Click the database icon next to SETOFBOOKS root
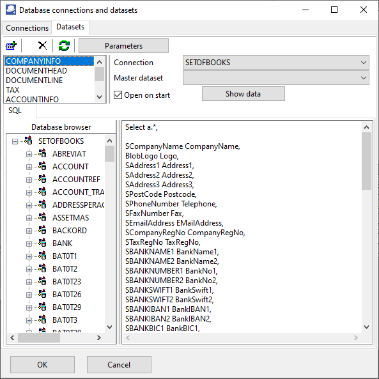379x379 pixels. [x=28, y=141]
